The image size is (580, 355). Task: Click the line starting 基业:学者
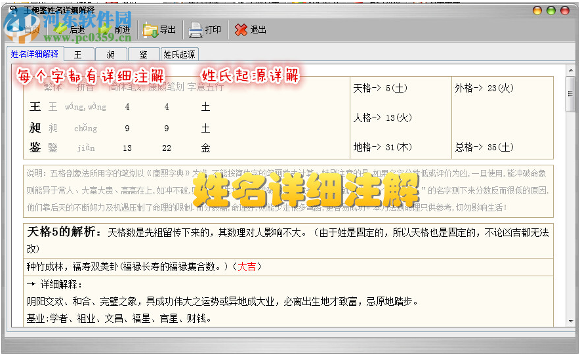(119, 318)
